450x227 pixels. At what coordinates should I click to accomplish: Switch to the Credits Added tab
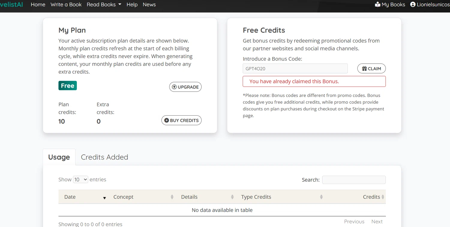(x=104, y=157)
